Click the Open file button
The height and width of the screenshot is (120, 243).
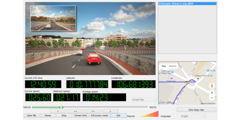31,115
